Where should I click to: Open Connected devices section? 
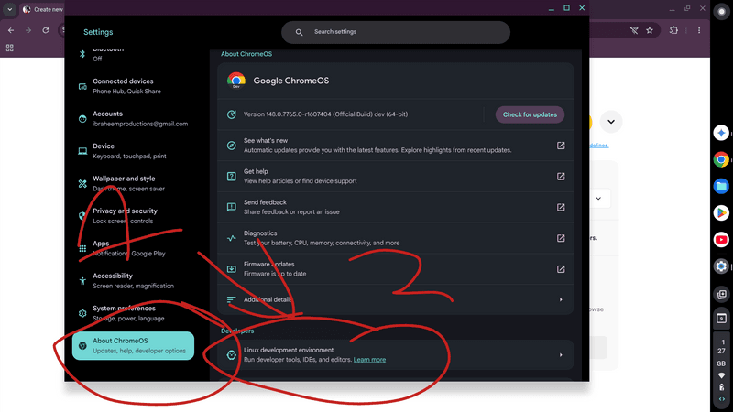(x=133, y=86)
